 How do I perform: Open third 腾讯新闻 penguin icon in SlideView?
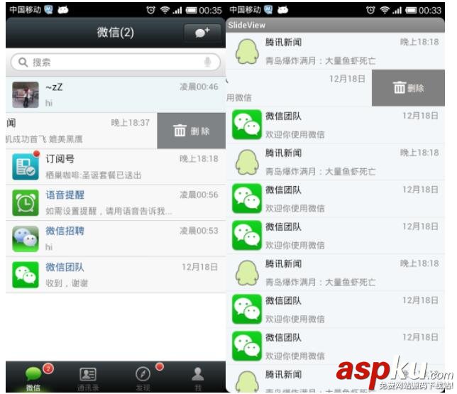pos(247,273)
